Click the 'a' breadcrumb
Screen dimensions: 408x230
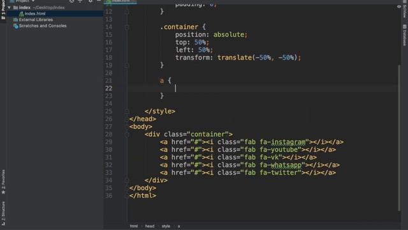point(178,226)
